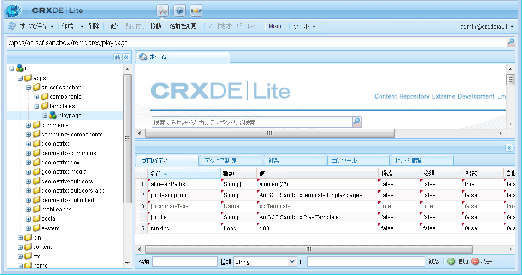Click the red 消去 clear icon
This screenshot has height=275, width=522.
pyautogui.click(x=475, y=261)
